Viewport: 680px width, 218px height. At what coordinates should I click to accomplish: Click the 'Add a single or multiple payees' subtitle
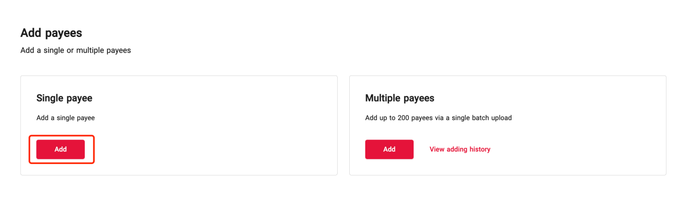tap(75, 50)
